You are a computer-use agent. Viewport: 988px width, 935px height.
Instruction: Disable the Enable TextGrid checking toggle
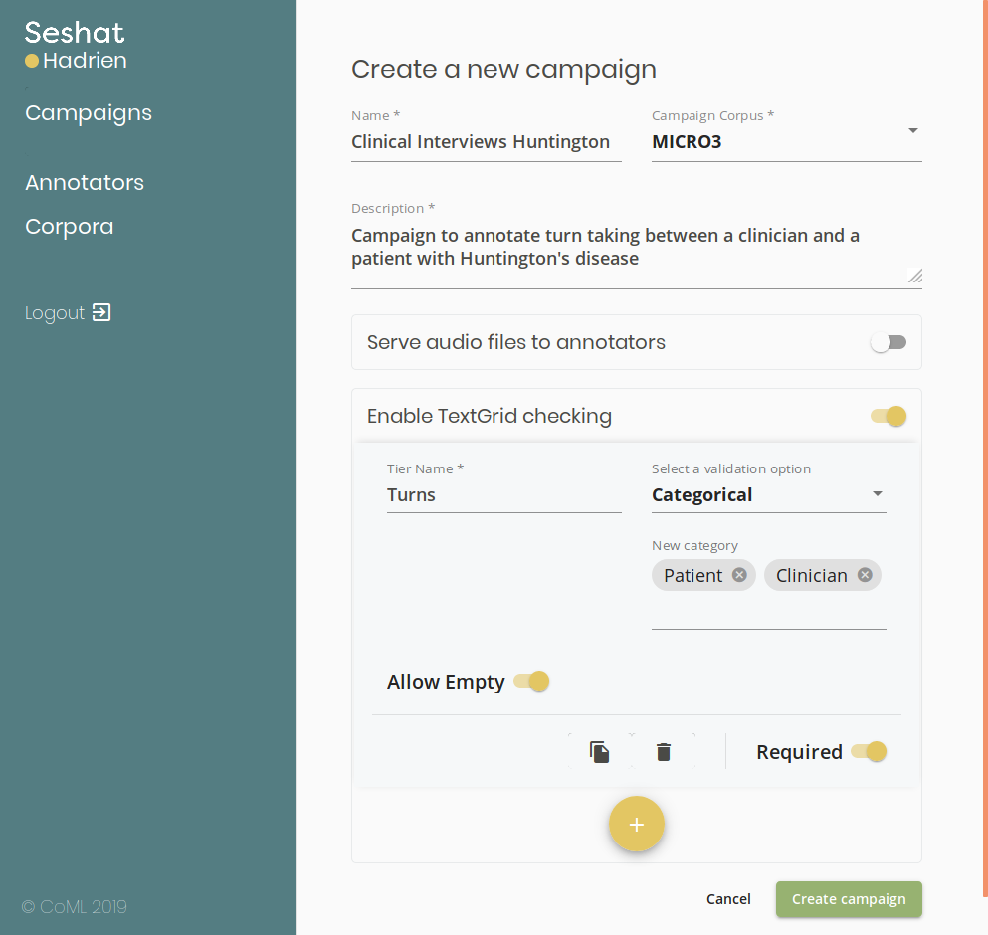889,416
